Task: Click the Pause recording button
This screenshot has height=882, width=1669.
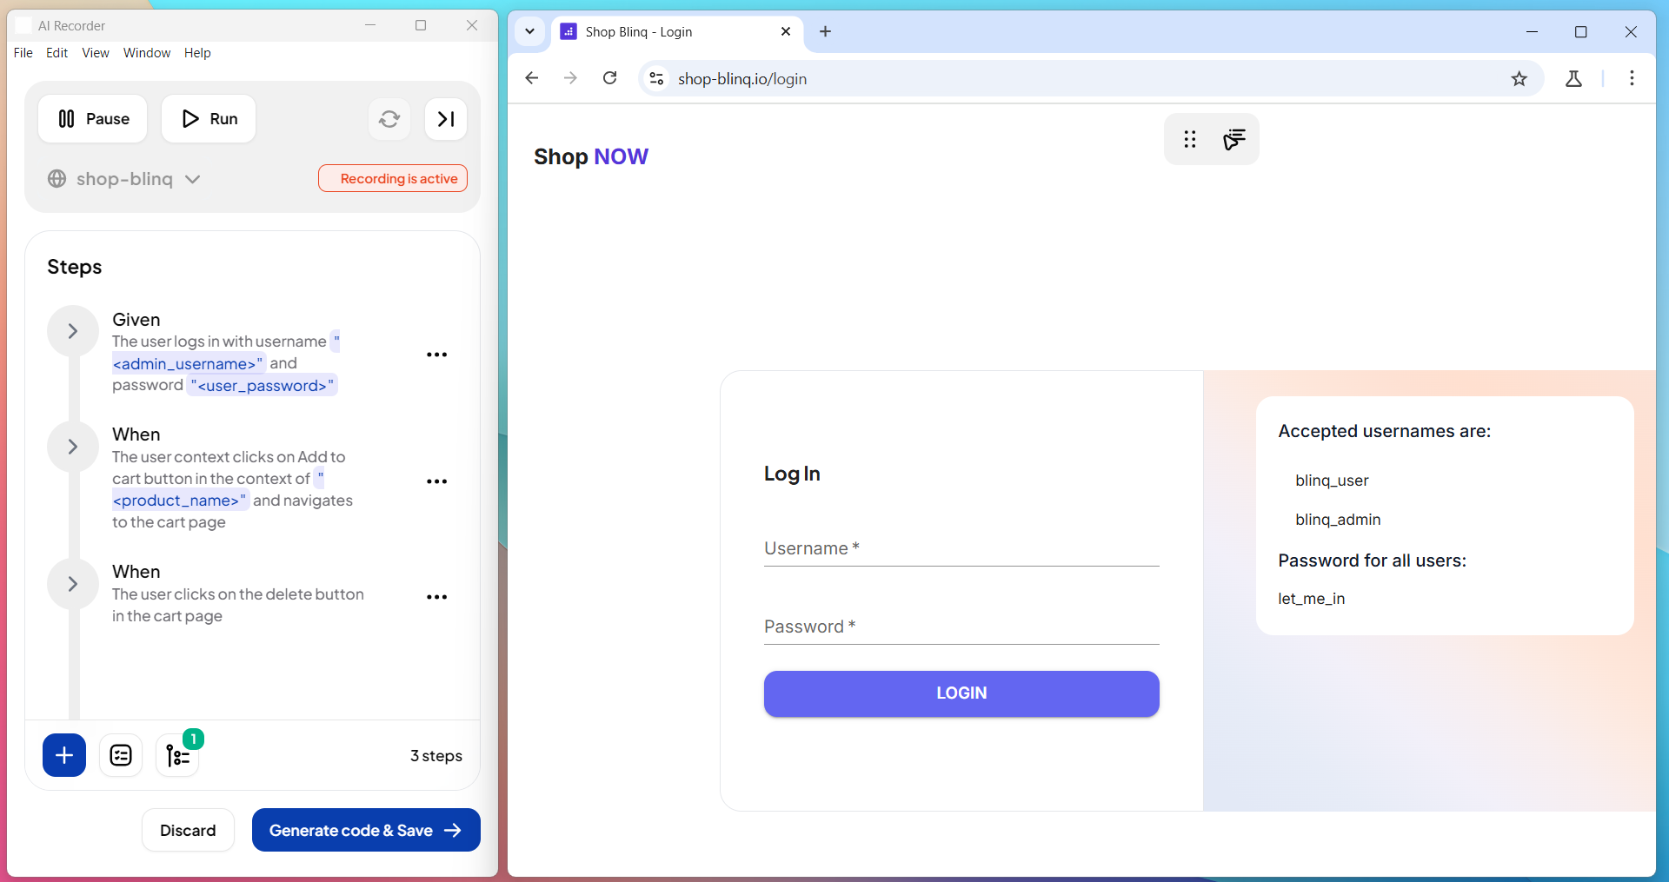Action: [93, 119]
